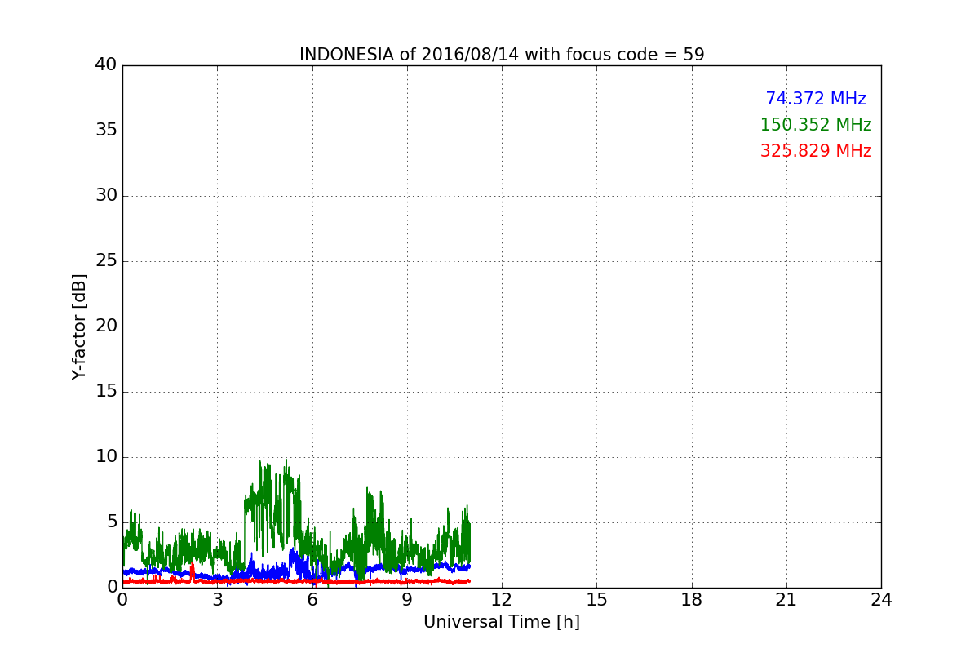This screenshot has width=979, height=653.
Task: Click the y-axis tick label 35
Action: tap(106, 131)
